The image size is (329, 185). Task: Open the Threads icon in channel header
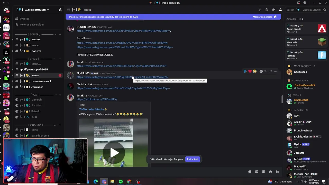[260, 10]
